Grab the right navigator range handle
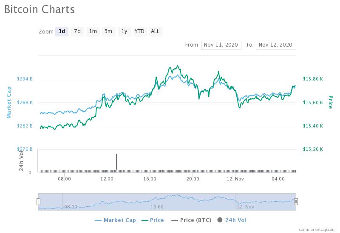Screen dimensions: 340x233 coord(296,202)
